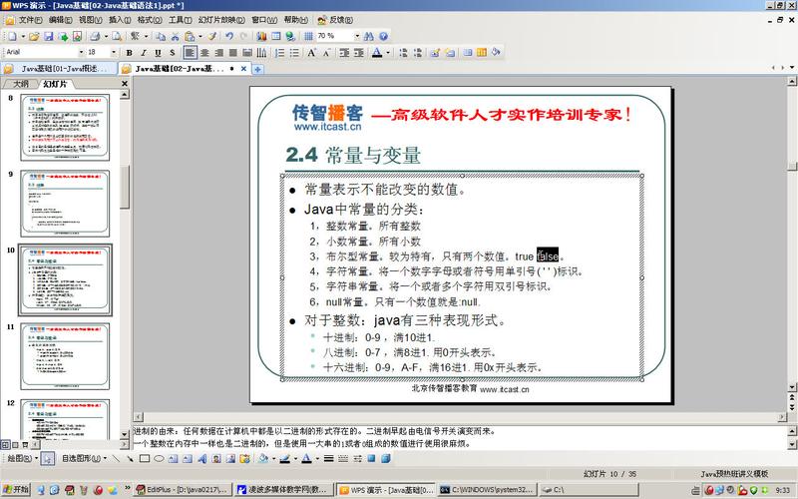Click the Open file folder icon
798x499 pixels.
[34, 36]
